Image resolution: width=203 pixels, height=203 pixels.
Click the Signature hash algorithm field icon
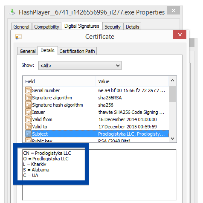tap(28, 104)
